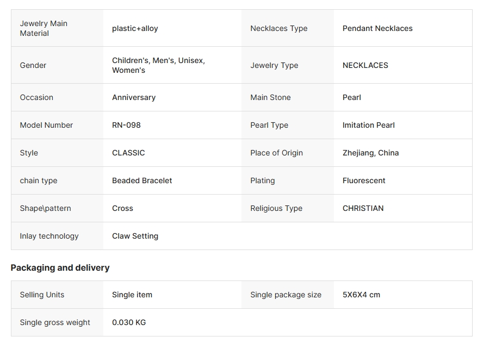Click the '0.030 KG' gross weight value
This screenshot has height=343, width=477.
tap(129, 322)
